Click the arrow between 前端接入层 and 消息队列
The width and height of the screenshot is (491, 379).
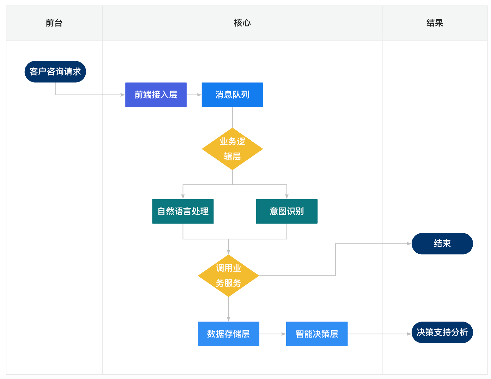pos(194,95)
